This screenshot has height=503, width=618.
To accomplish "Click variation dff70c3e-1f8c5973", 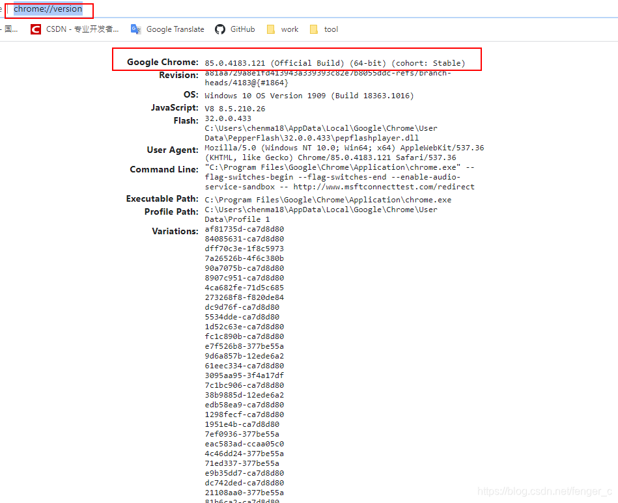I will [x=244, y=249].
